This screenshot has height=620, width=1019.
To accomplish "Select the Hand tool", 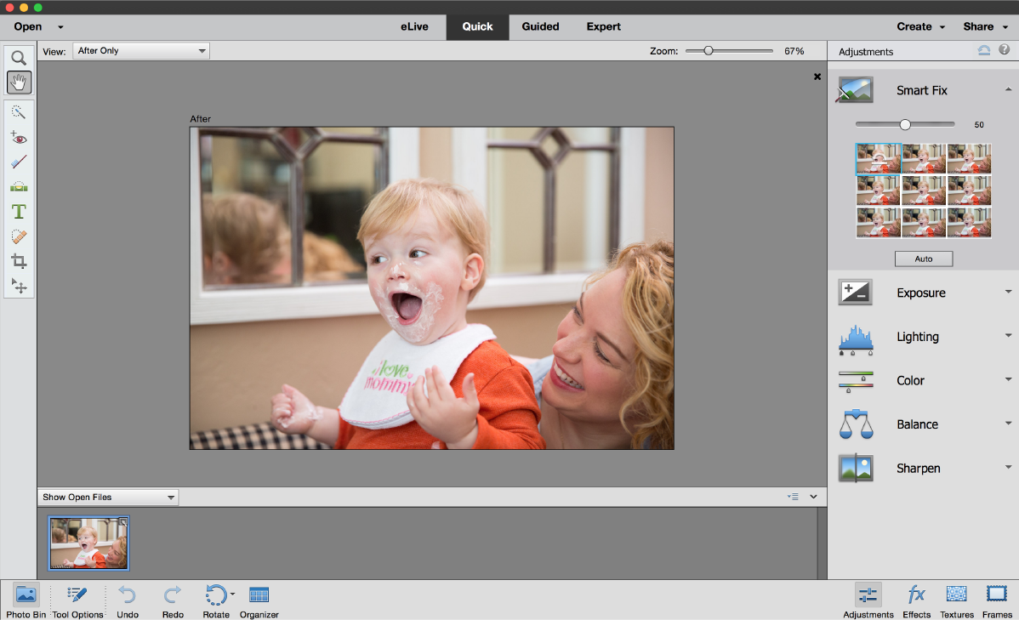I will pos(19,82).
